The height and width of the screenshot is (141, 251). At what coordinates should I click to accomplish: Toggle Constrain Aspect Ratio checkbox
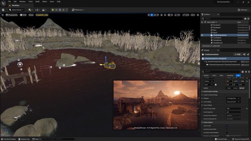click(x=227, y=129)
